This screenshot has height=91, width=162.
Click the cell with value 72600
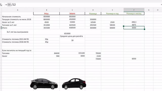(93, 59)
